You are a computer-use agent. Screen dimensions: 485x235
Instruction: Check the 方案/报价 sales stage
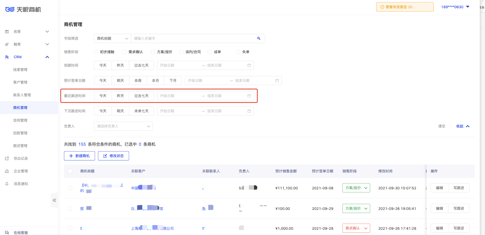(x=153, y=52)
